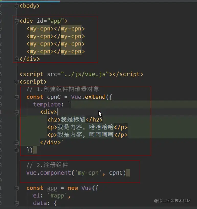The width and height of the screenshot is (197, 209).
Task: Click the script src="../js/vue.js" line
Action: coord(81,74)
